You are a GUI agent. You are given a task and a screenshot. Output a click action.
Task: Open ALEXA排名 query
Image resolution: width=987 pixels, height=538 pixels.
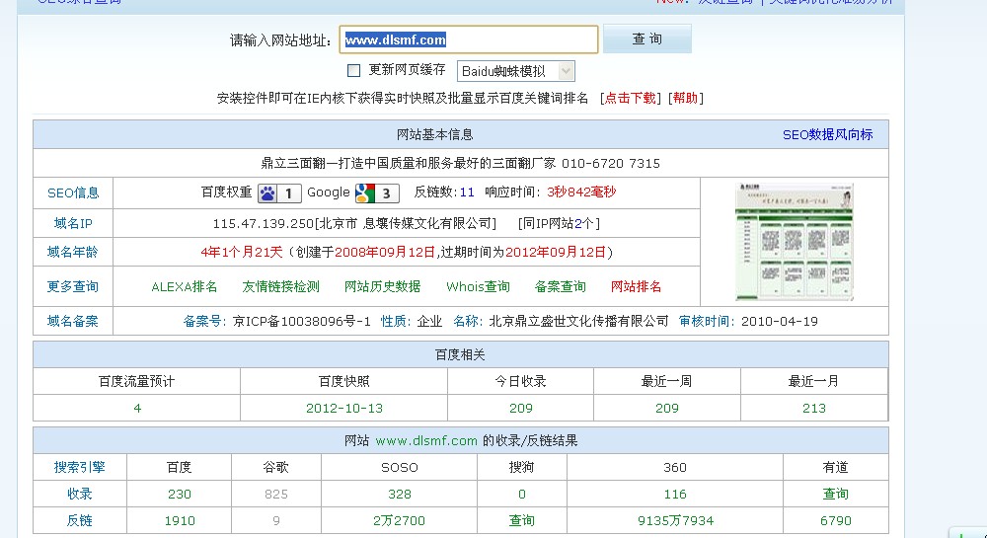(184, 287)
